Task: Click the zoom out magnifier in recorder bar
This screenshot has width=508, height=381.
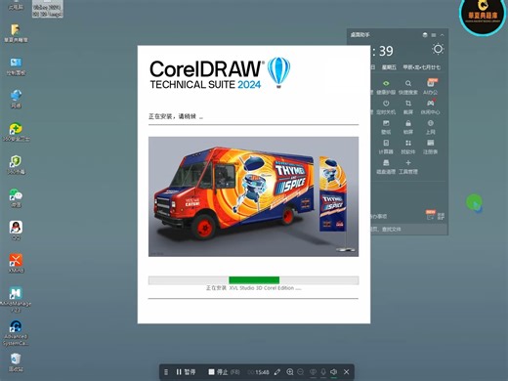Action: (301, 371)
